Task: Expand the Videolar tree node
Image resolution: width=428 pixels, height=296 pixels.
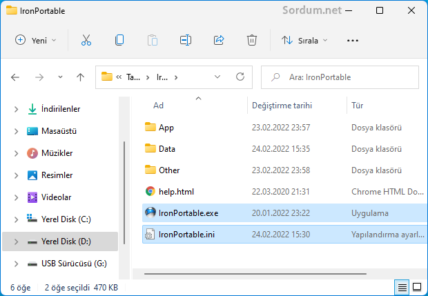Action: [x=16, y=197]
